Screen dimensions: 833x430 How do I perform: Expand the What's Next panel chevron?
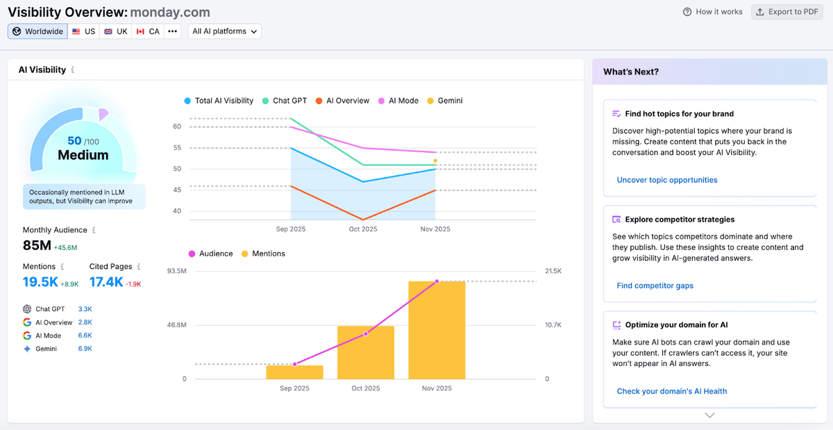(709, 415)
